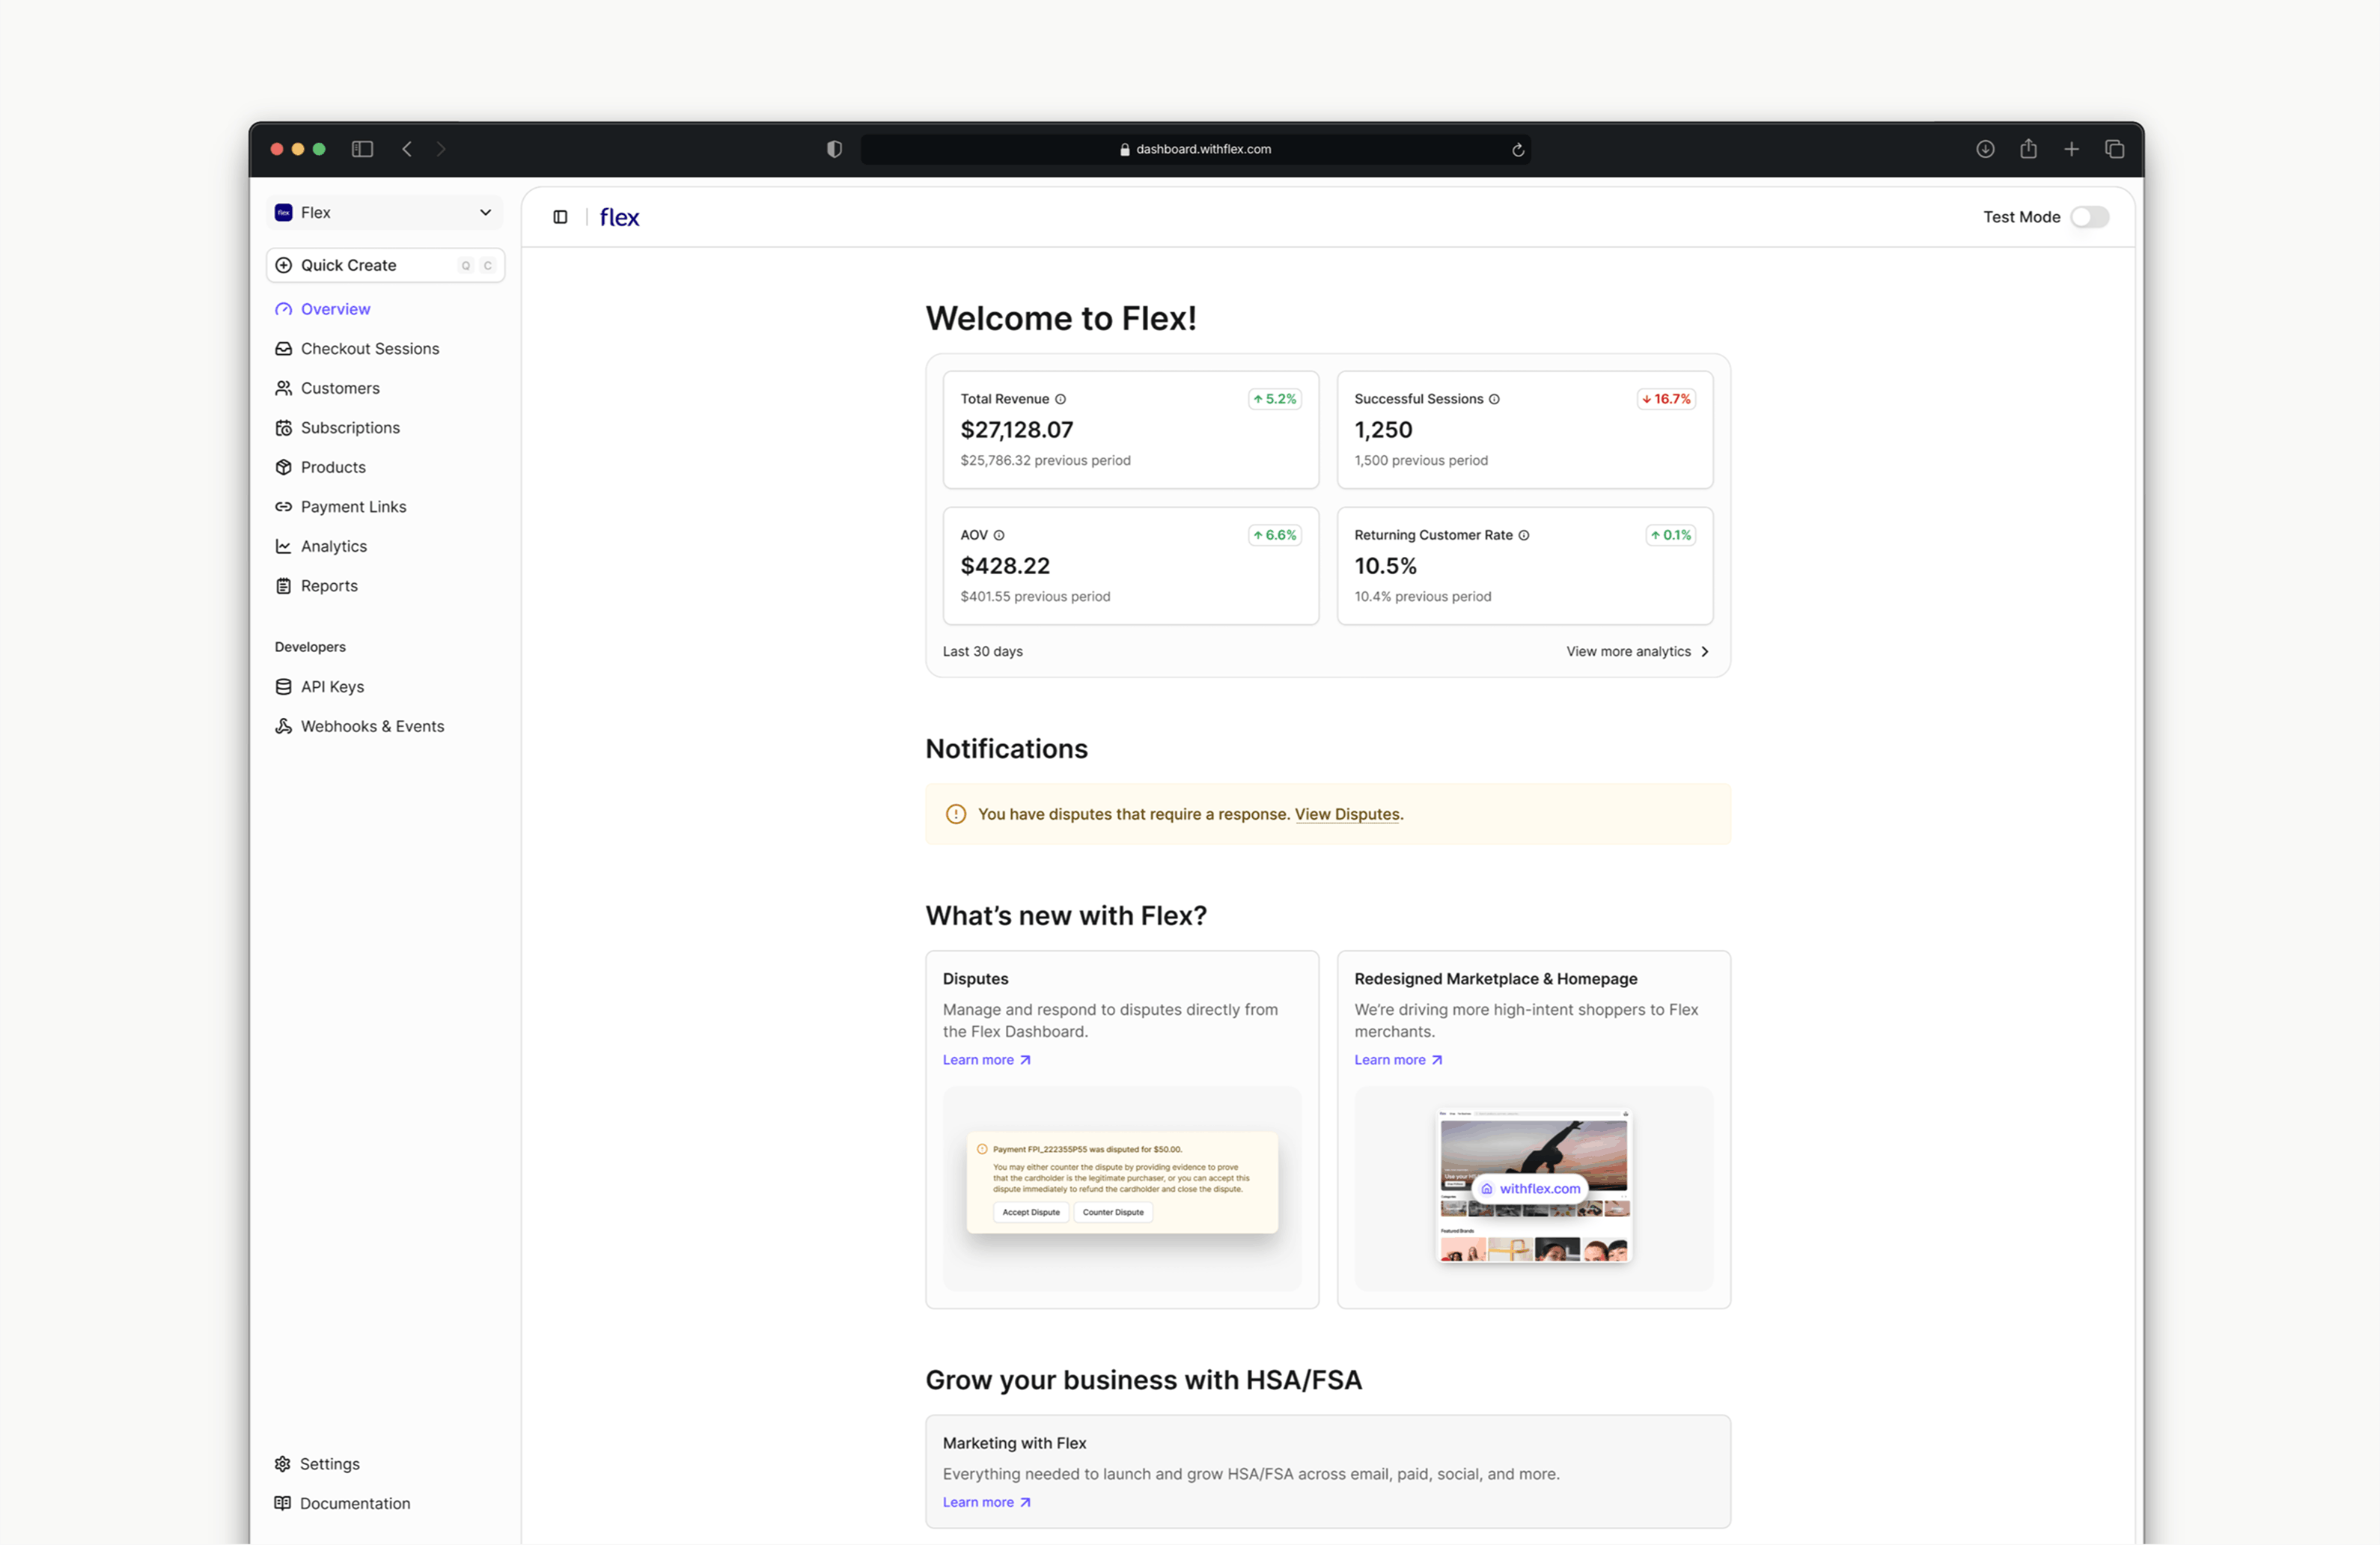This screenshot has height=1545, width=2380.
Task: Click Learn more under Disputes
Action: click(986, 1060)
